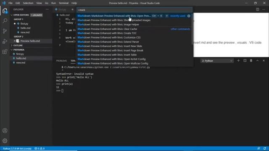Open the Accounts menu icon
The image size is (269, 151).
5,130
